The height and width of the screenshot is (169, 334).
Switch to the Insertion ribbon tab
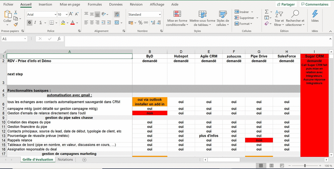click(x=45, y=4)
